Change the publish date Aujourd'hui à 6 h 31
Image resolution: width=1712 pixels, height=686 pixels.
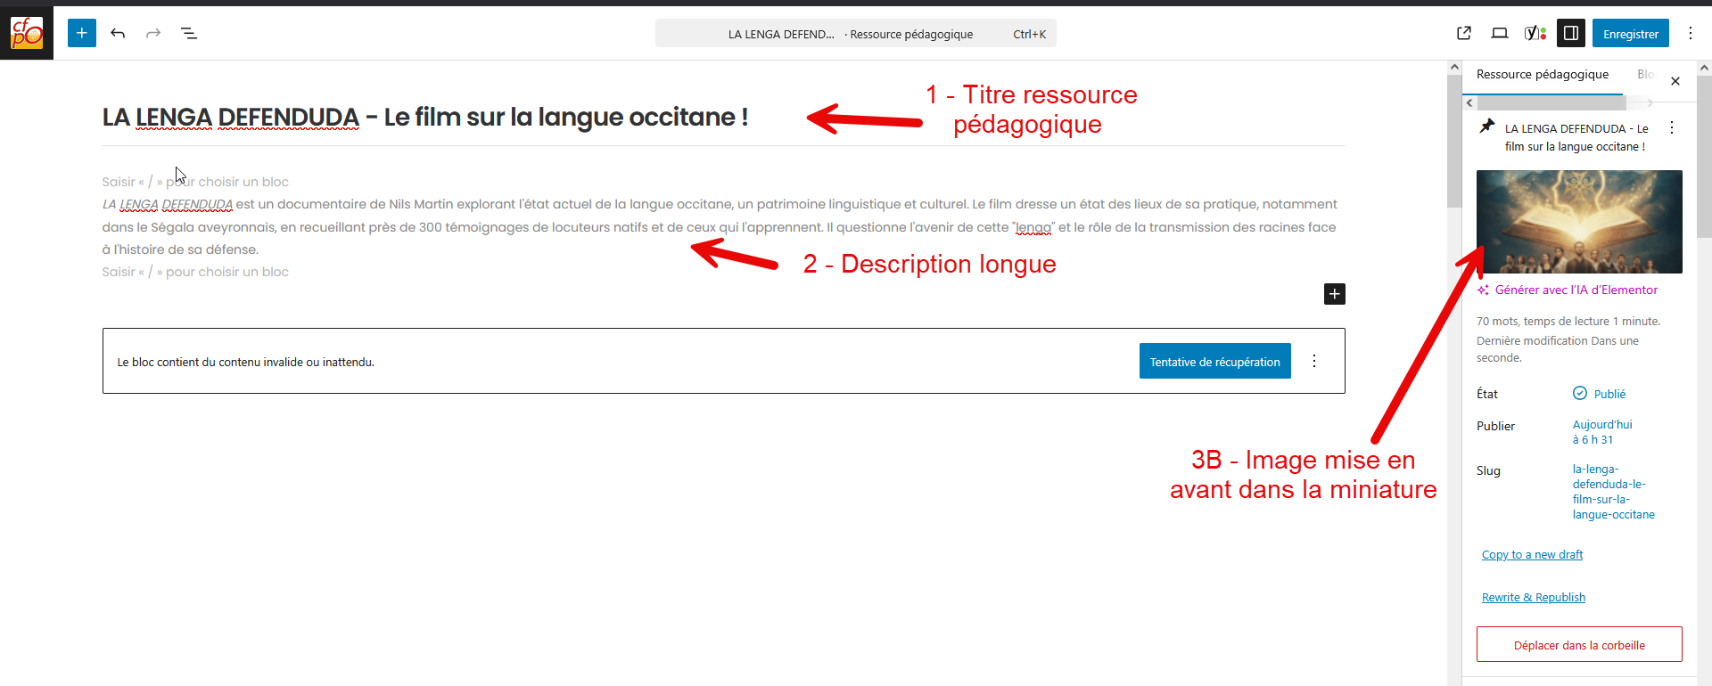1602,432
